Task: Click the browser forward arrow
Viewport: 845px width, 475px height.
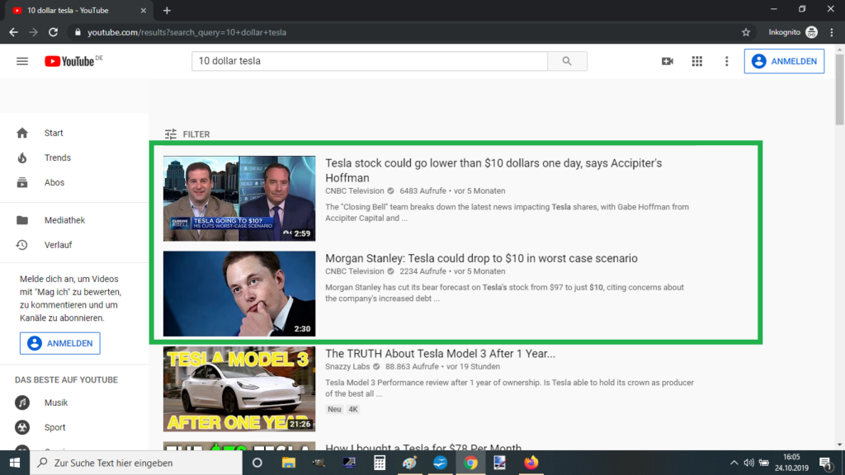Action: 33,32
